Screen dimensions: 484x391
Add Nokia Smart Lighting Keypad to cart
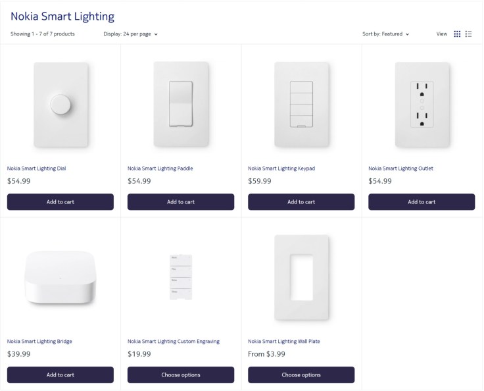[301, 202]
